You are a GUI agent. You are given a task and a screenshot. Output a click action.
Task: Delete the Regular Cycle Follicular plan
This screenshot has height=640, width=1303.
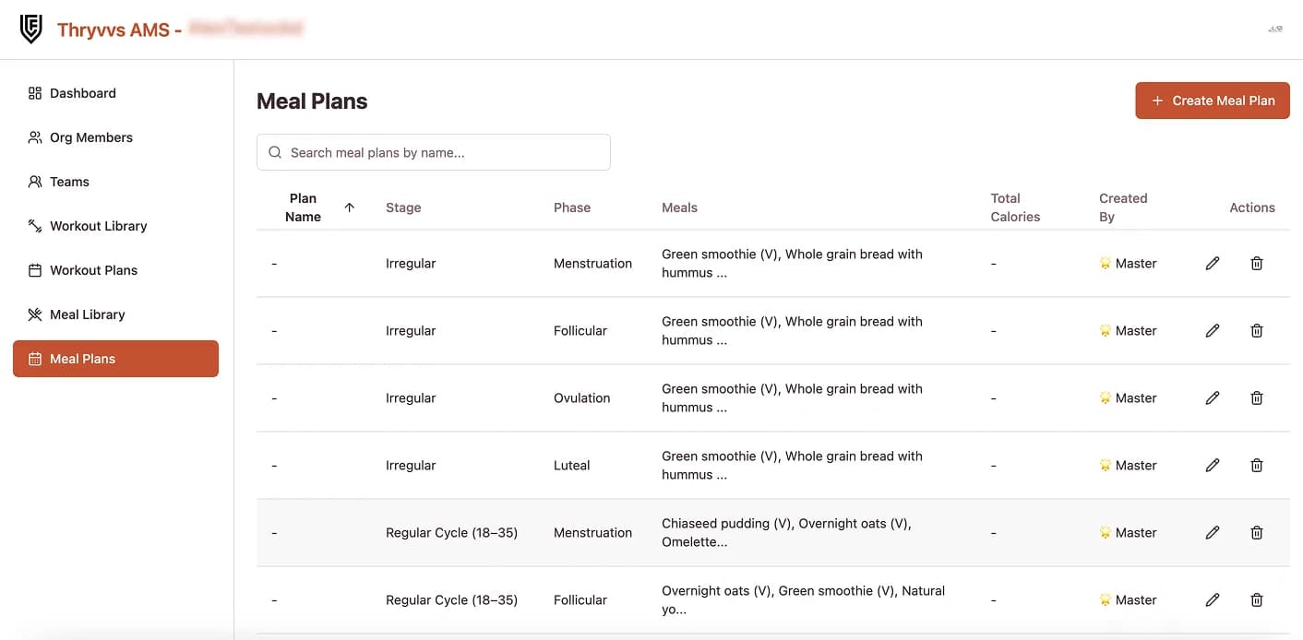click(x=1257, y=600)
